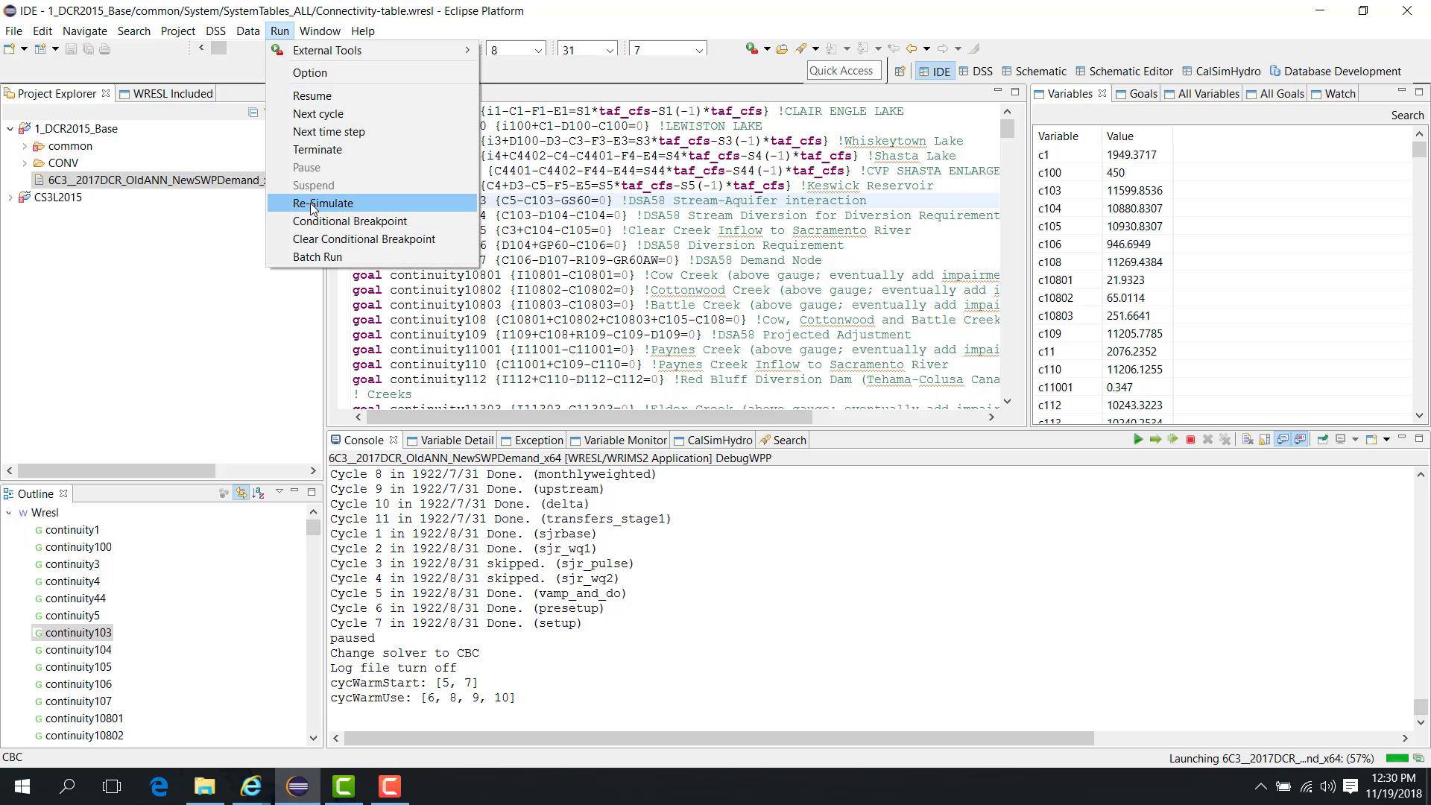The image size is (1431, 805).
Task: Click the New wizard toolbar icon
Action: coord(10,49)
